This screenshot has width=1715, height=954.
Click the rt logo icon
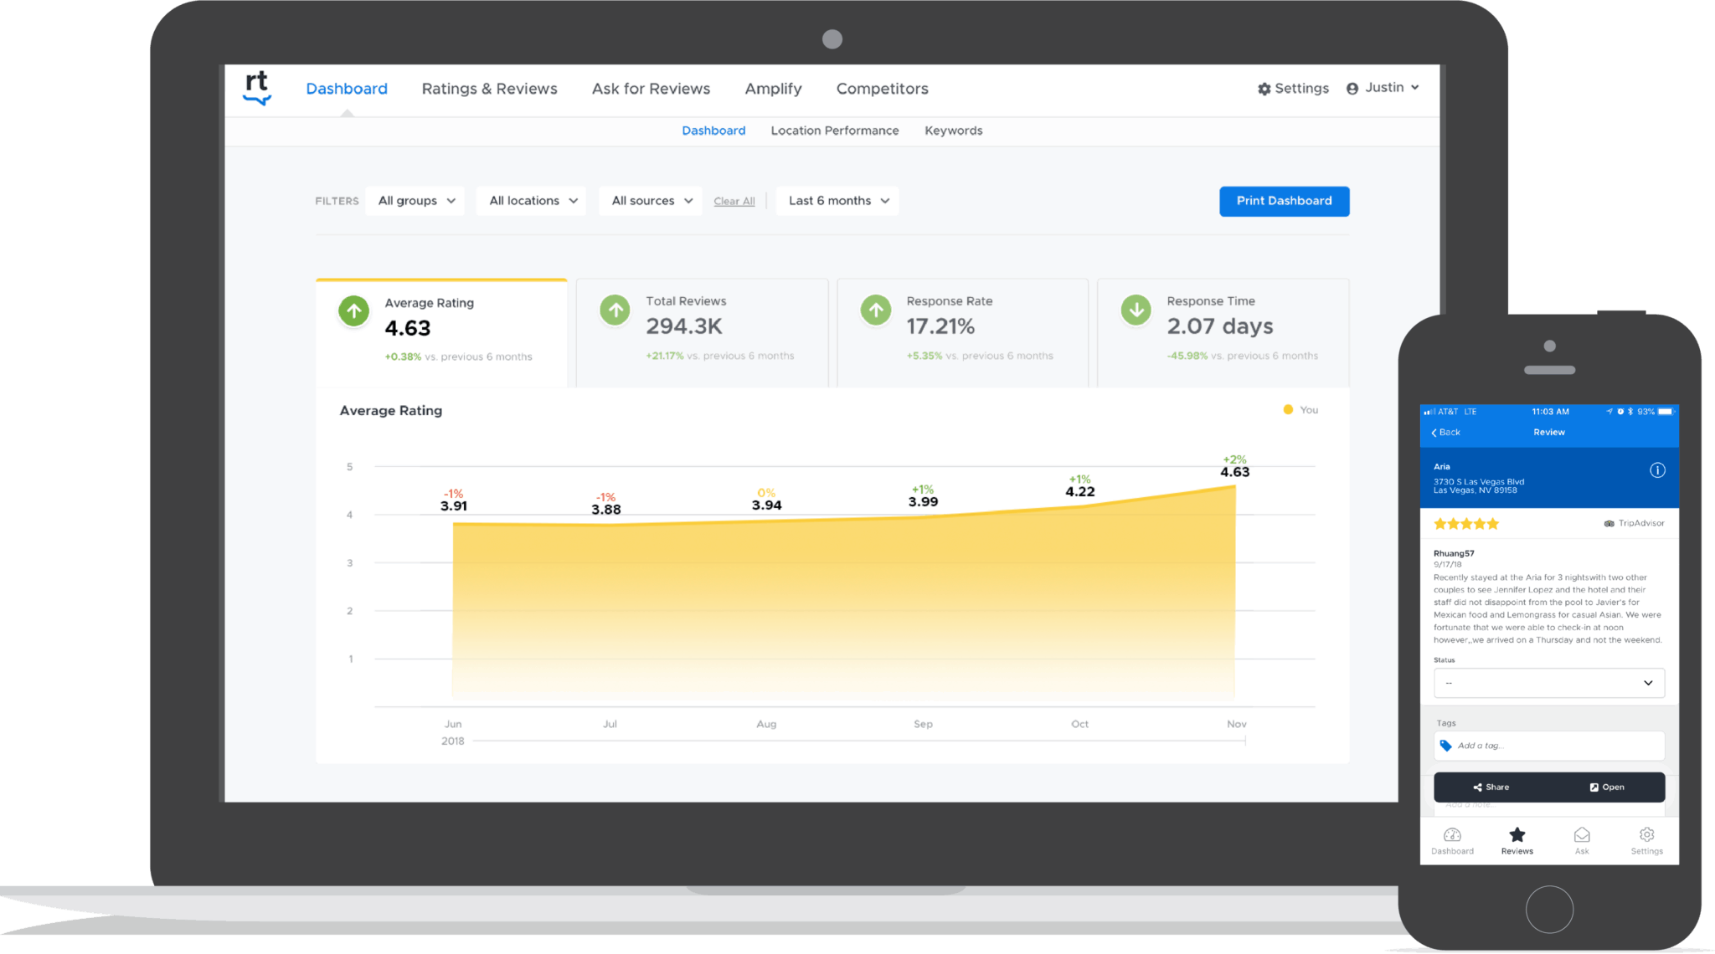(257, 88)
